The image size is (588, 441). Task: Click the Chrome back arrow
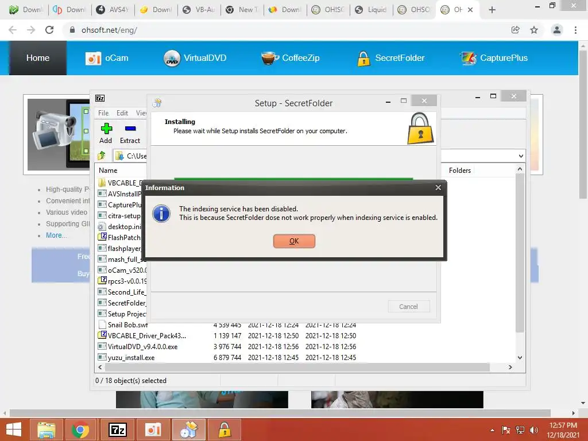pyautogui.click(x=13, y=30)
